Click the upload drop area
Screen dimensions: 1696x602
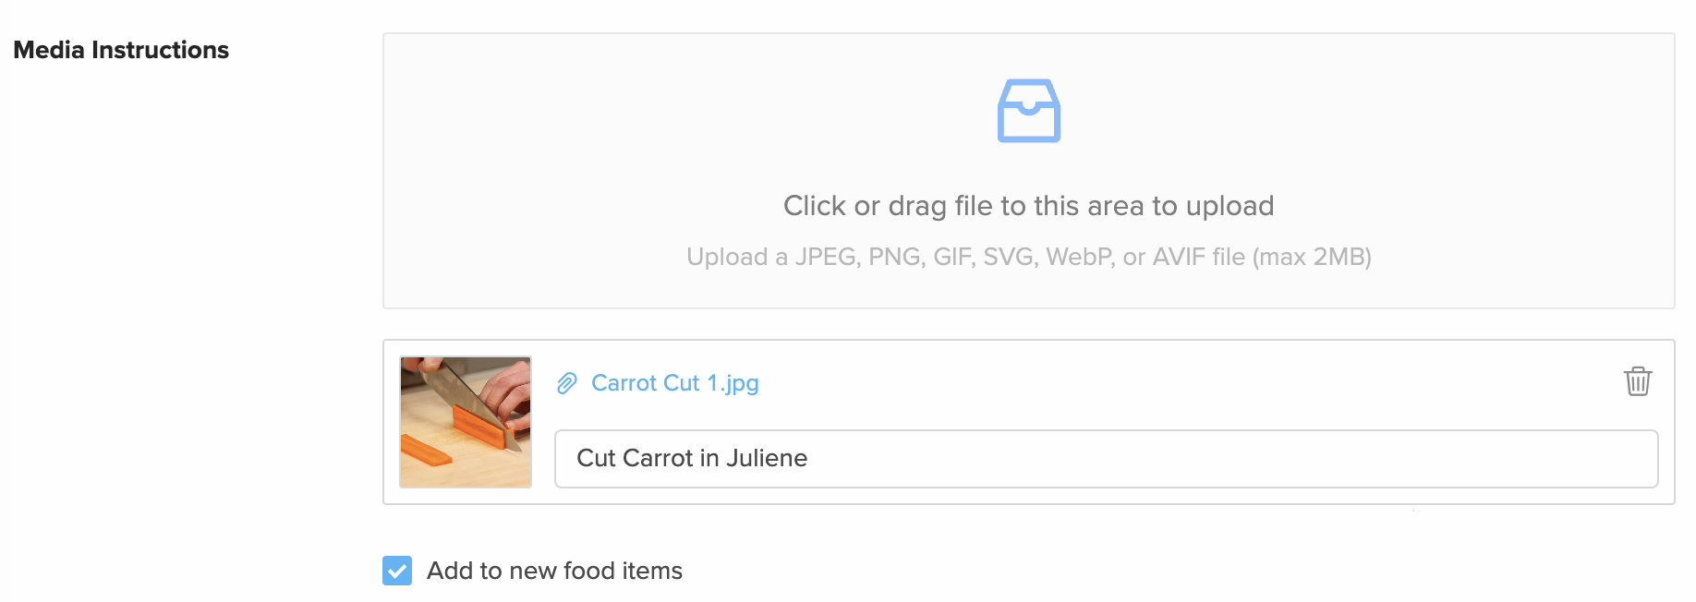tap(1027, 171)
